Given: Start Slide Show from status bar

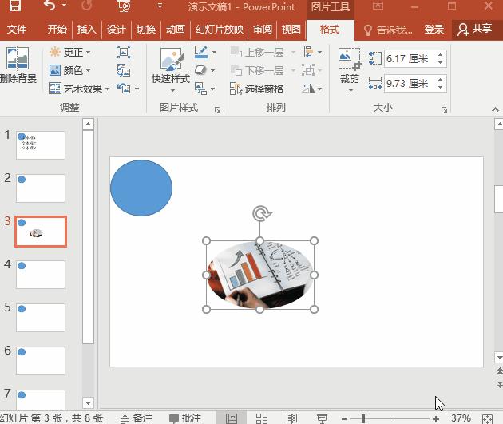Looking at the screenshot, I should (x=322, y=418).
